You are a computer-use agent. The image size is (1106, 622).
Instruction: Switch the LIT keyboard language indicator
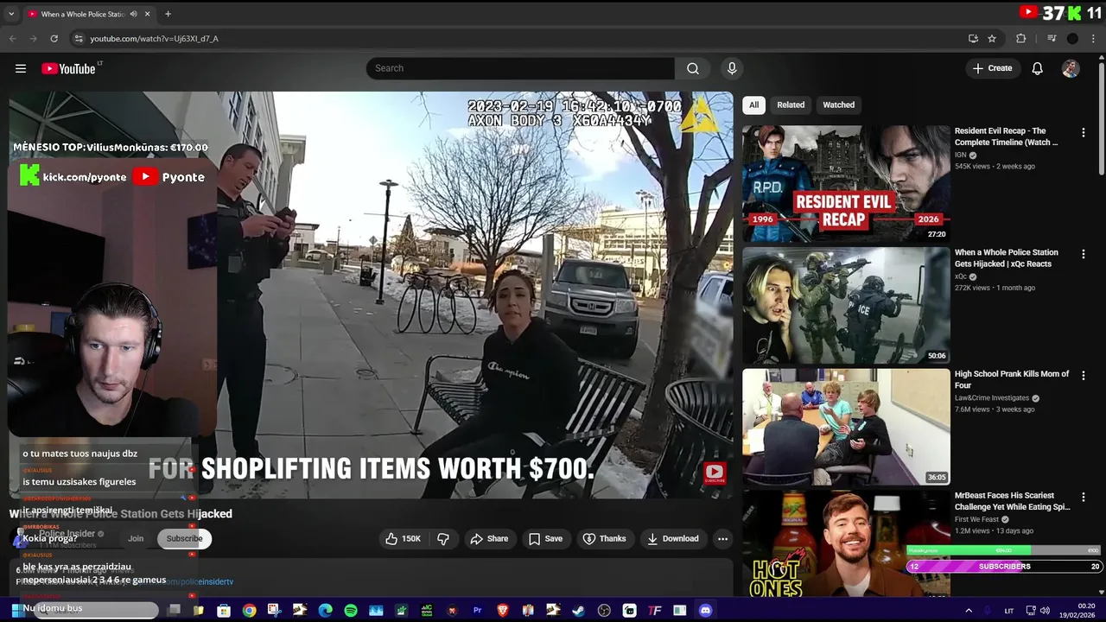pos(1009,611)
